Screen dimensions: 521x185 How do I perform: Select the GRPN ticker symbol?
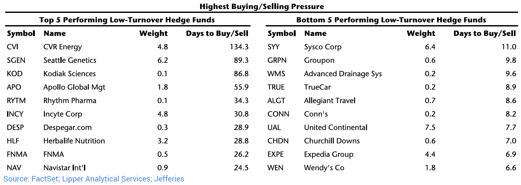(277, 60)
